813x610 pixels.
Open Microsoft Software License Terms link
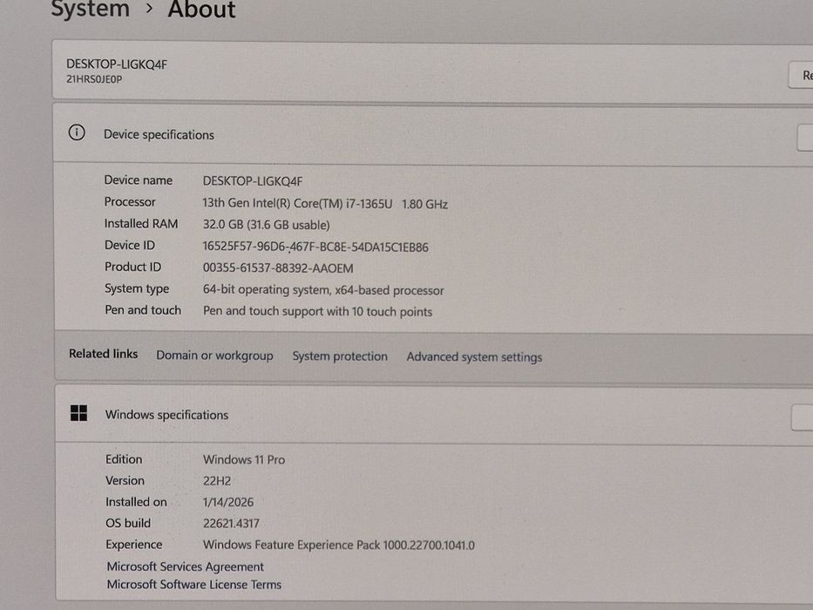click(x=194, y=585)
